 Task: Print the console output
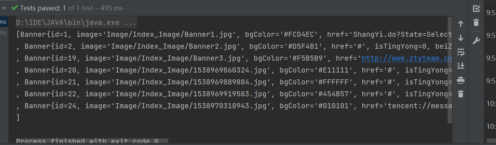(x=460, y=80)
